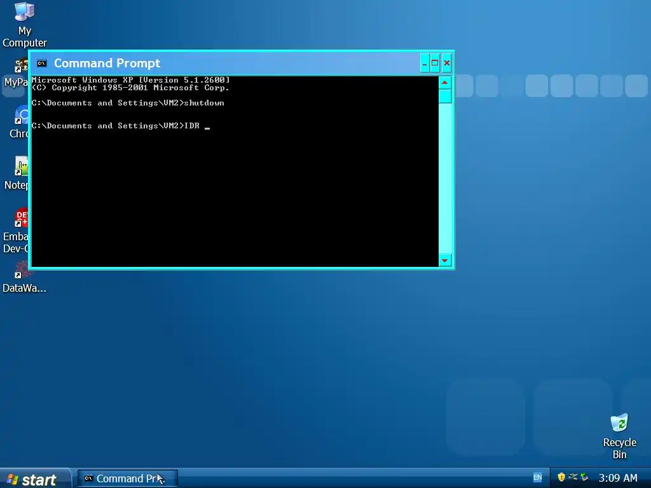Viewport: 651px width, 488px height.
Task: Click the Command Prompt window title text
Action: [107, 63]
